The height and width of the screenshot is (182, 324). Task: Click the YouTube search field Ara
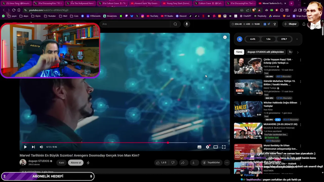(x=135, y=24)
